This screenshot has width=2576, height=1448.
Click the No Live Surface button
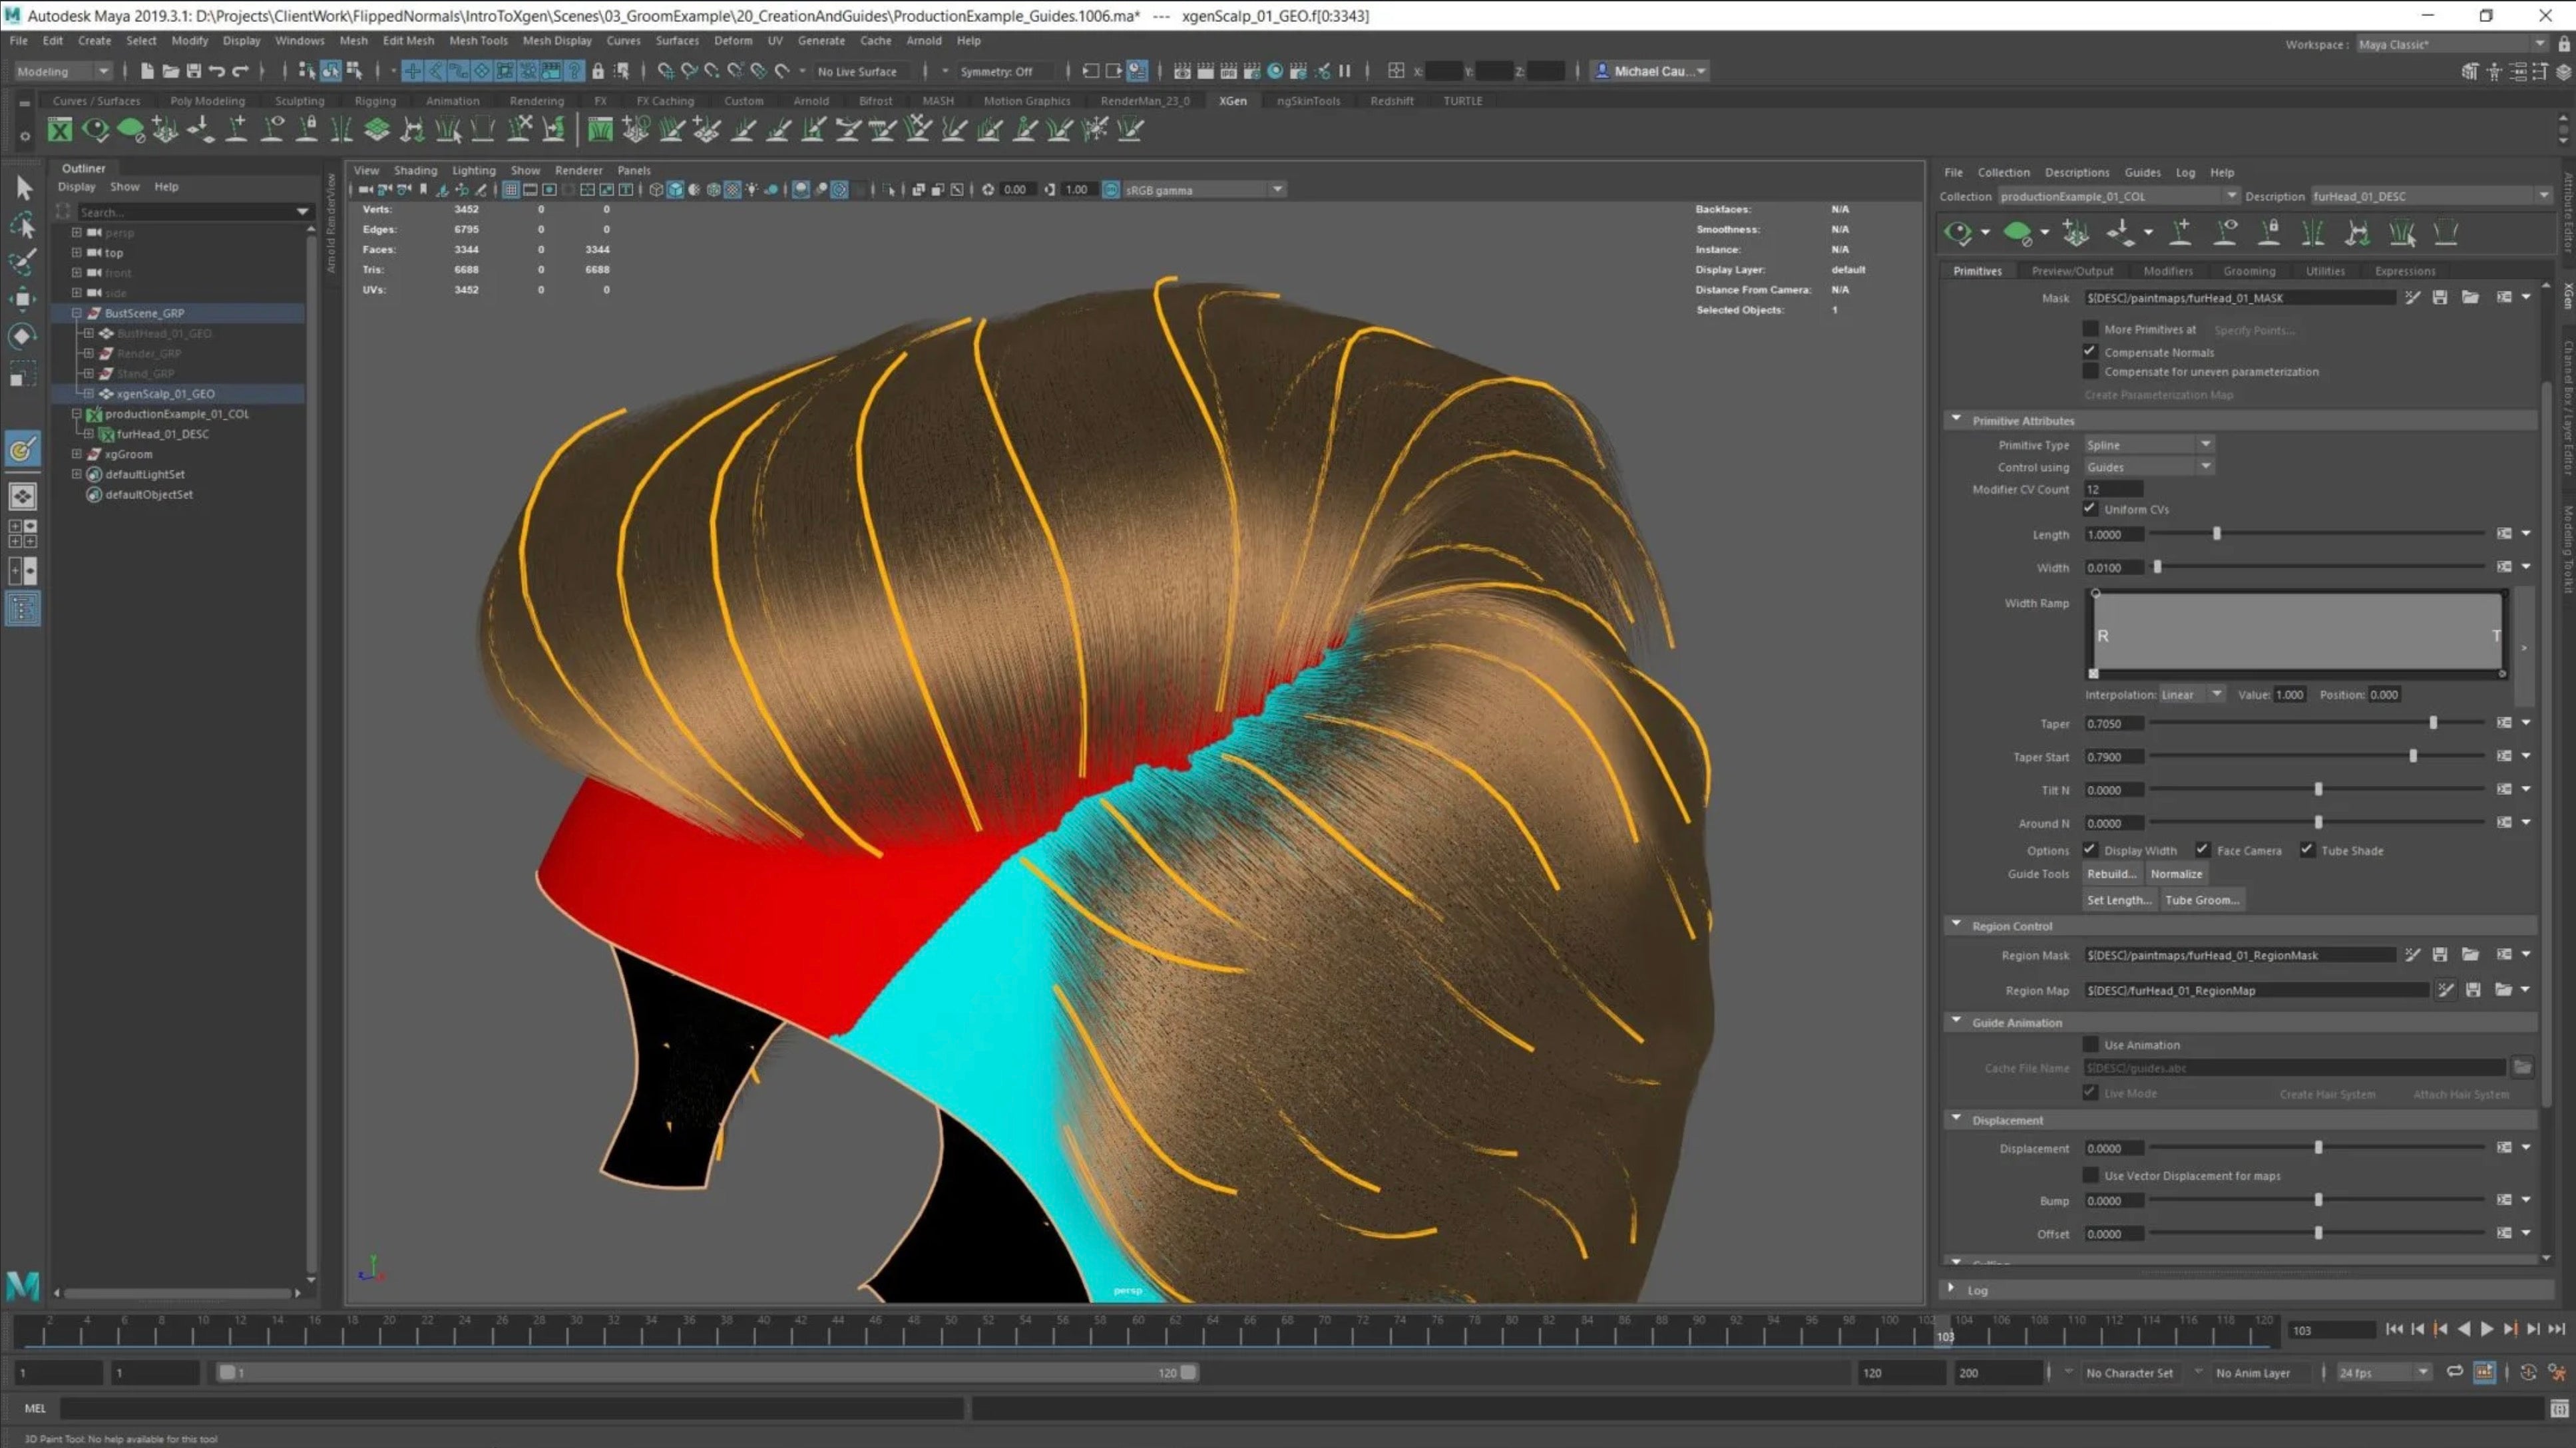tap(857, 71)
